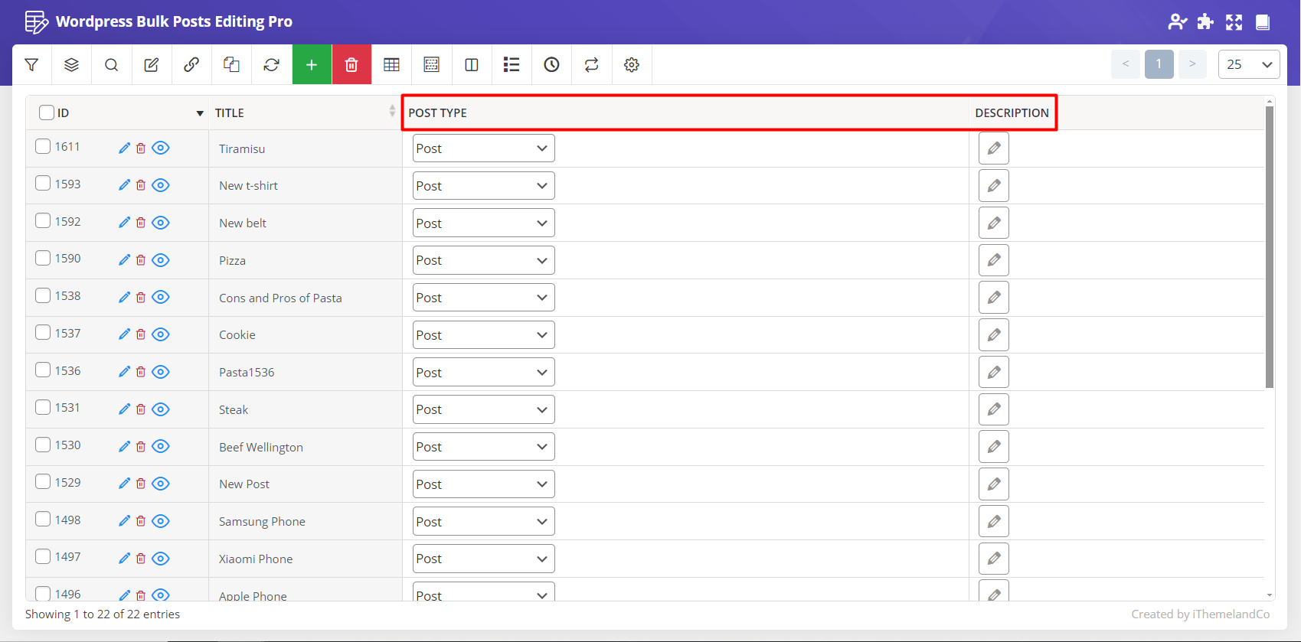View the Beef Wellington post via eye icon
This screenshot has width=1301, height=642.
(x=160, y=446)
